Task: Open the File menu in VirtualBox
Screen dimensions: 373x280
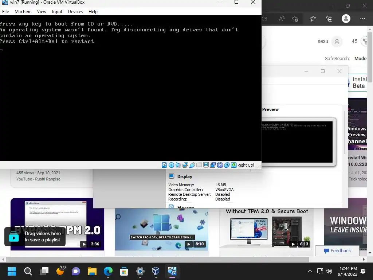Action: [x=5, y=11]
